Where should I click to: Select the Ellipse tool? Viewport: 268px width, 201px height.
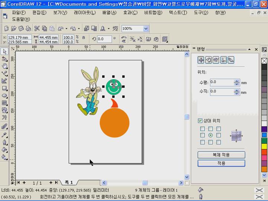click(x=4, y=96)
